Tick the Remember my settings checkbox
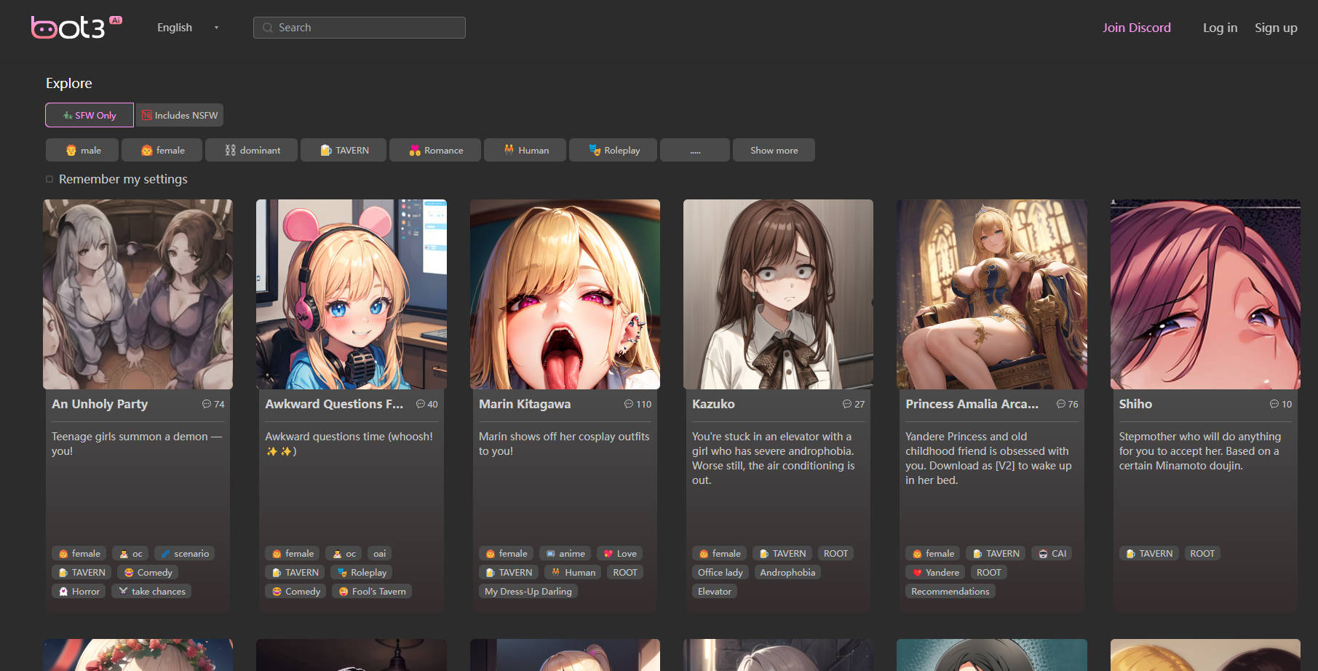This screenshot has width=1318, height=671. (x=49, y=179)
